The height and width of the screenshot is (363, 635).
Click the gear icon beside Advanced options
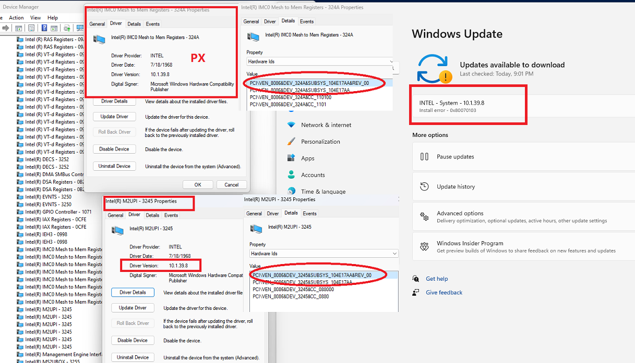(424, 217)
